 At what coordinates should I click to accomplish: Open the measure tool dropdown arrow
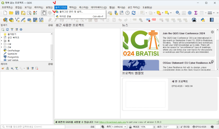[x=214, y=13]
